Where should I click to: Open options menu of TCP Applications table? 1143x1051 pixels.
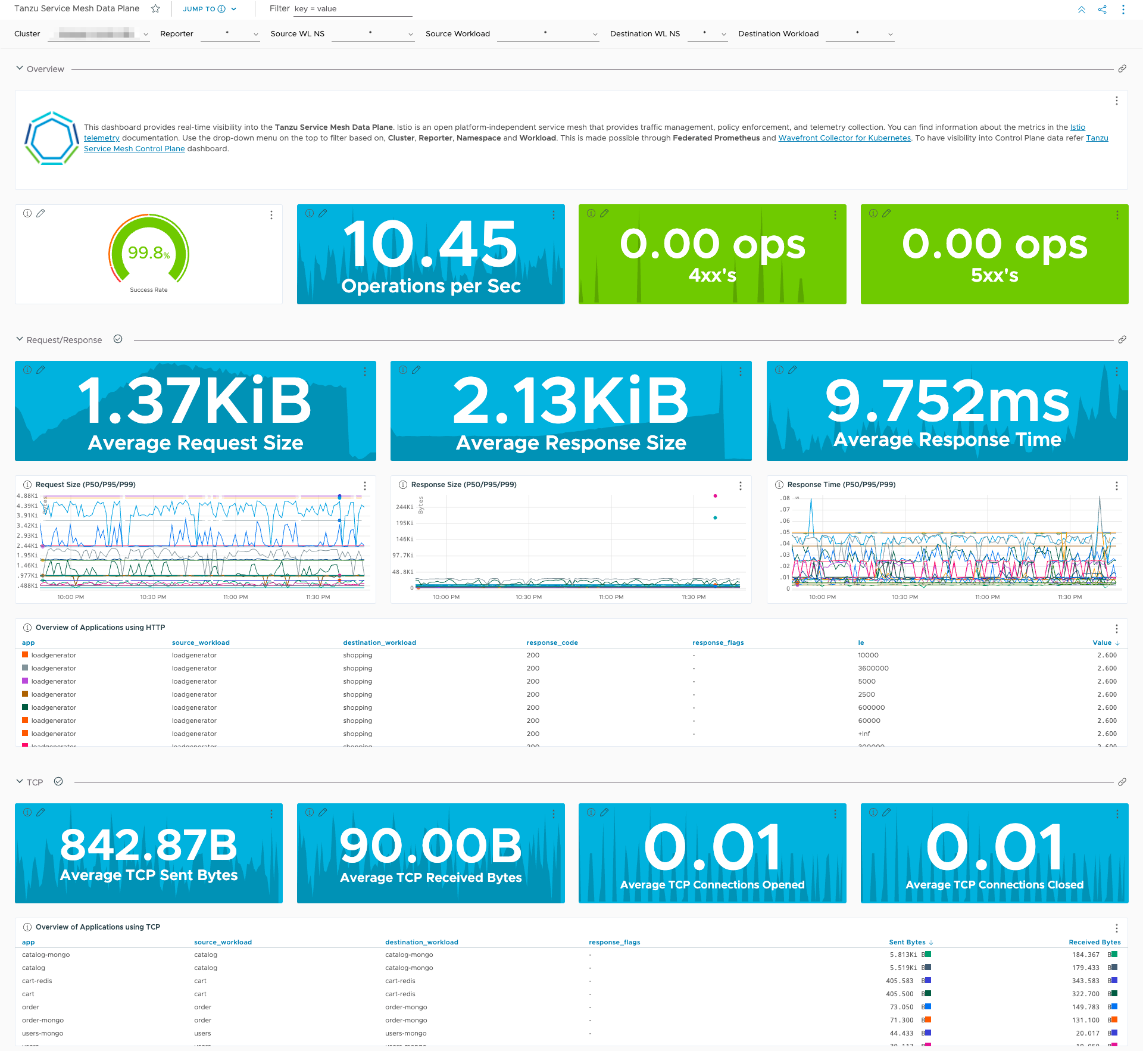pyautogui.click(x=1117, y=928)
